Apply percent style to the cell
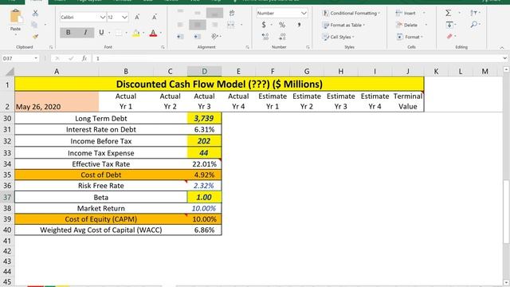 coord(282,25)
